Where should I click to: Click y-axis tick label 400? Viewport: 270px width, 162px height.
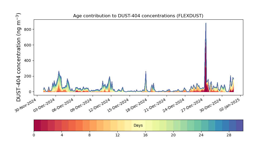pos(28,60)
